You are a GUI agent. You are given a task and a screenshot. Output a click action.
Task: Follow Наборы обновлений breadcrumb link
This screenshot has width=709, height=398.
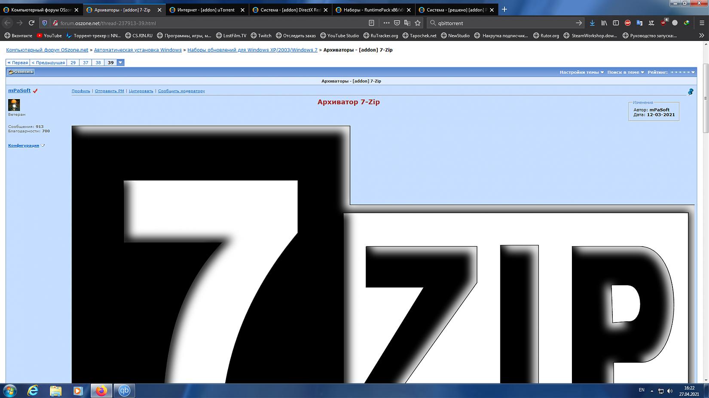tap(252, 50)
